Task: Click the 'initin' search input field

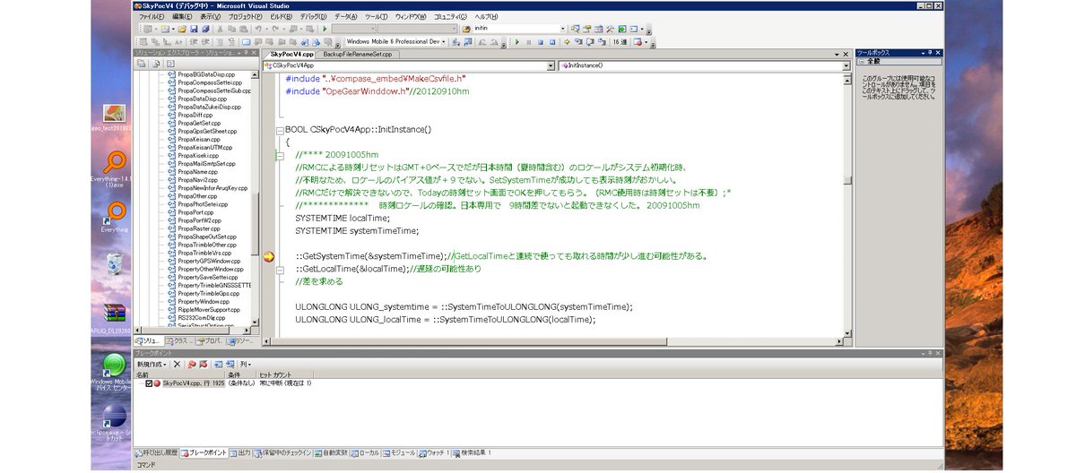Action: point(516,29)
